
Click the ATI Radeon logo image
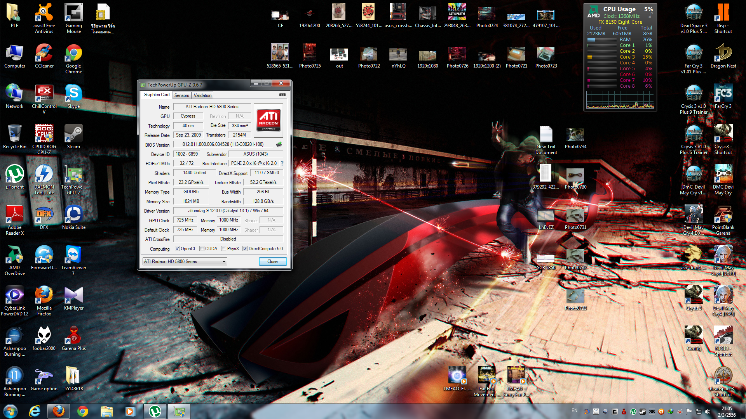point(268,120)
